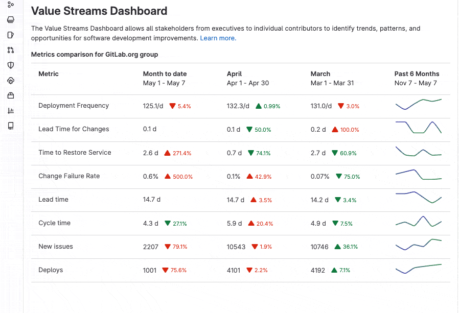Open the Wiki book icon in sidebar
Viewport: 459px width, 313px height.
(11, 126)
